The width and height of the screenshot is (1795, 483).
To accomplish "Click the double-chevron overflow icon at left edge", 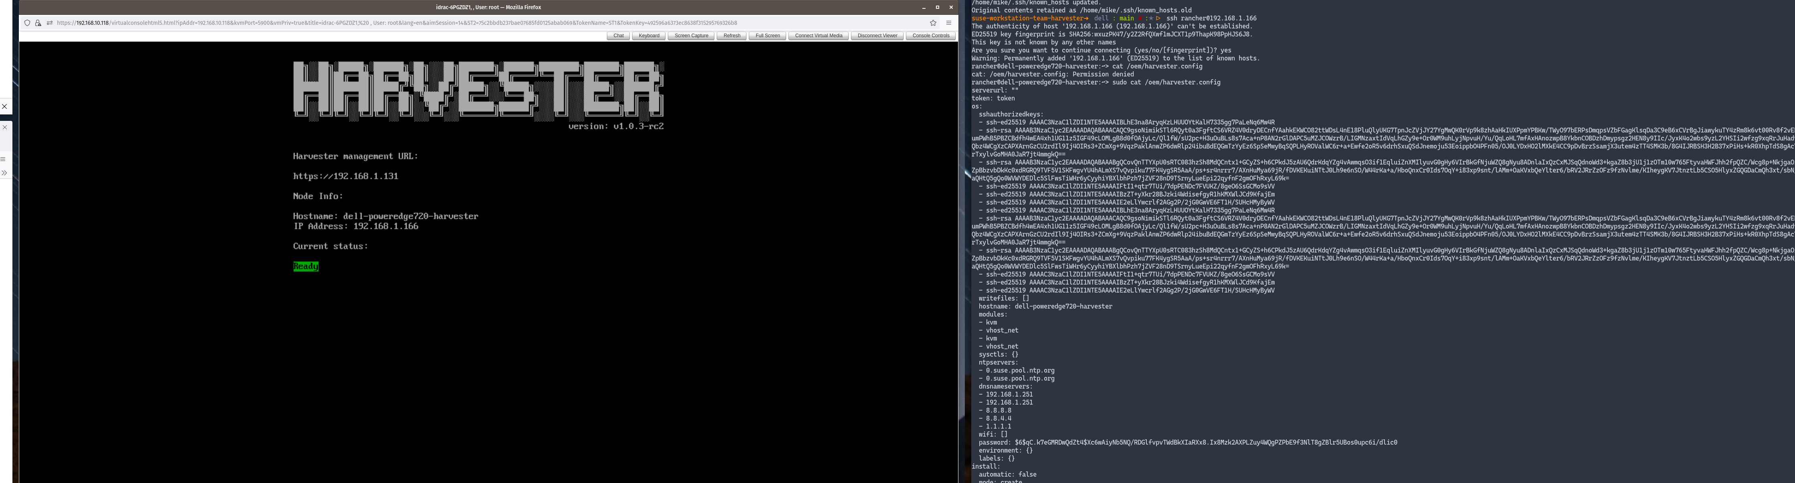I will click(4, 172).
